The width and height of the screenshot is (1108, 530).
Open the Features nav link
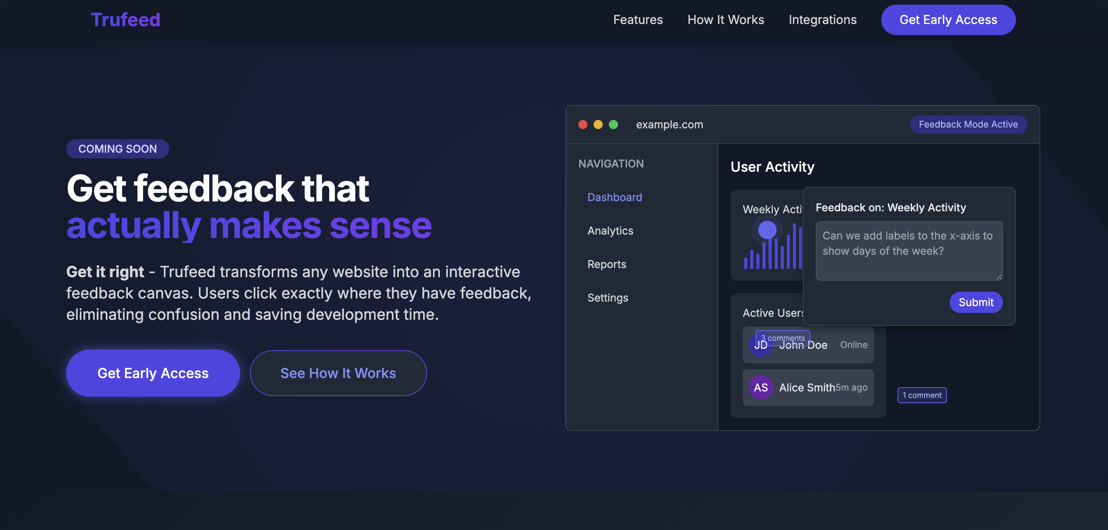tap(638, 20)
